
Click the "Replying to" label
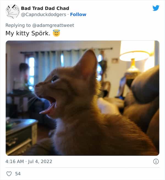tap(18, 25)
